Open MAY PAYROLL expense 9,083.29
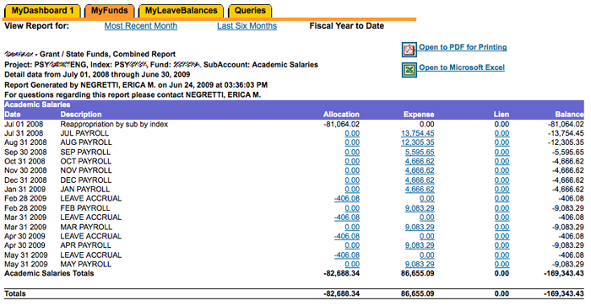Viewport: 591px width, 306px height. click(x=420, y=264)
